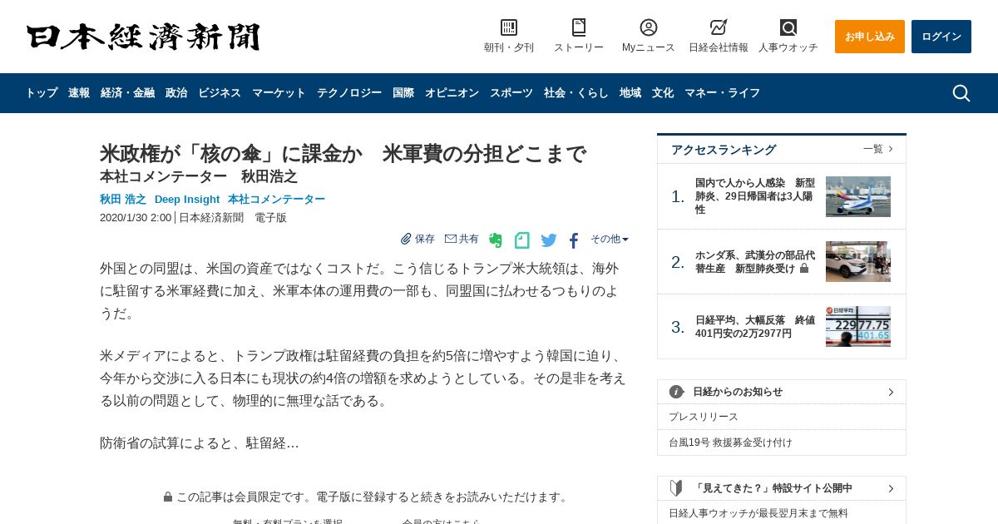The height and width of the screenshot is (524, 998).
Task: Click the beginner mark icon beside 見えてきた
Action: [676, 488]
